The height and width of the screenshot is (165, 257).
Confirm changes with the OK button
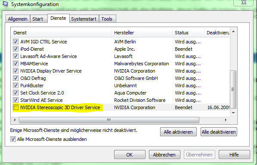(130, 155)
